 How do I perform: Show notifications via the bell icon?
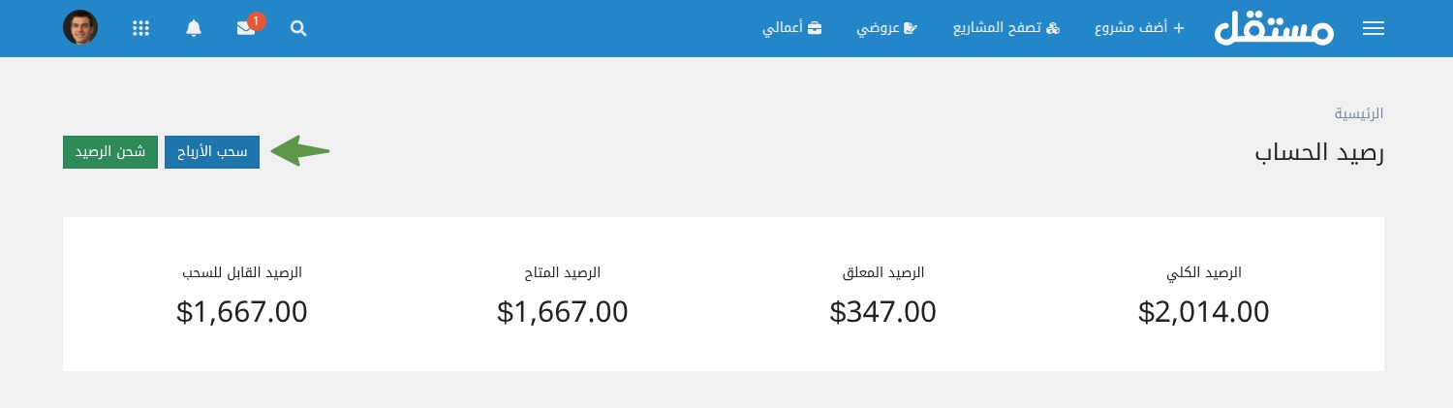click(194, 28)
